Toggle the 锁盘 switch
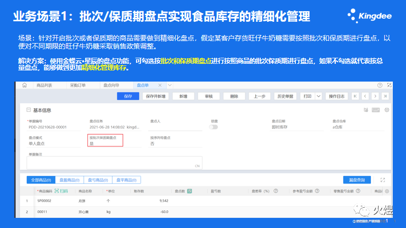Image resolution: width=406 pixels, height=228 pixels. pyautogui.click(x=213, y=127)
